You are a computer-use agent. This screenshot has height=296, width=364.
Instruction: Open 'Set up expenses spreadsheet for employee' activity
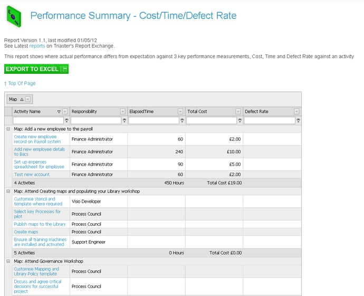(x=39, y=164)
